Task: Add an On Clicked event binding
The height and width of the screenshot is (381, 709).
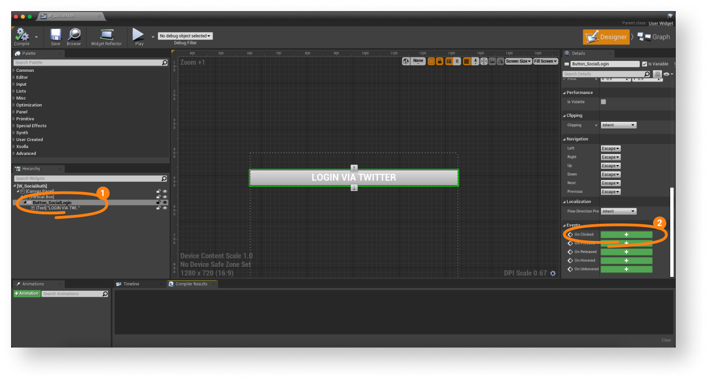Action: [626, 235]
